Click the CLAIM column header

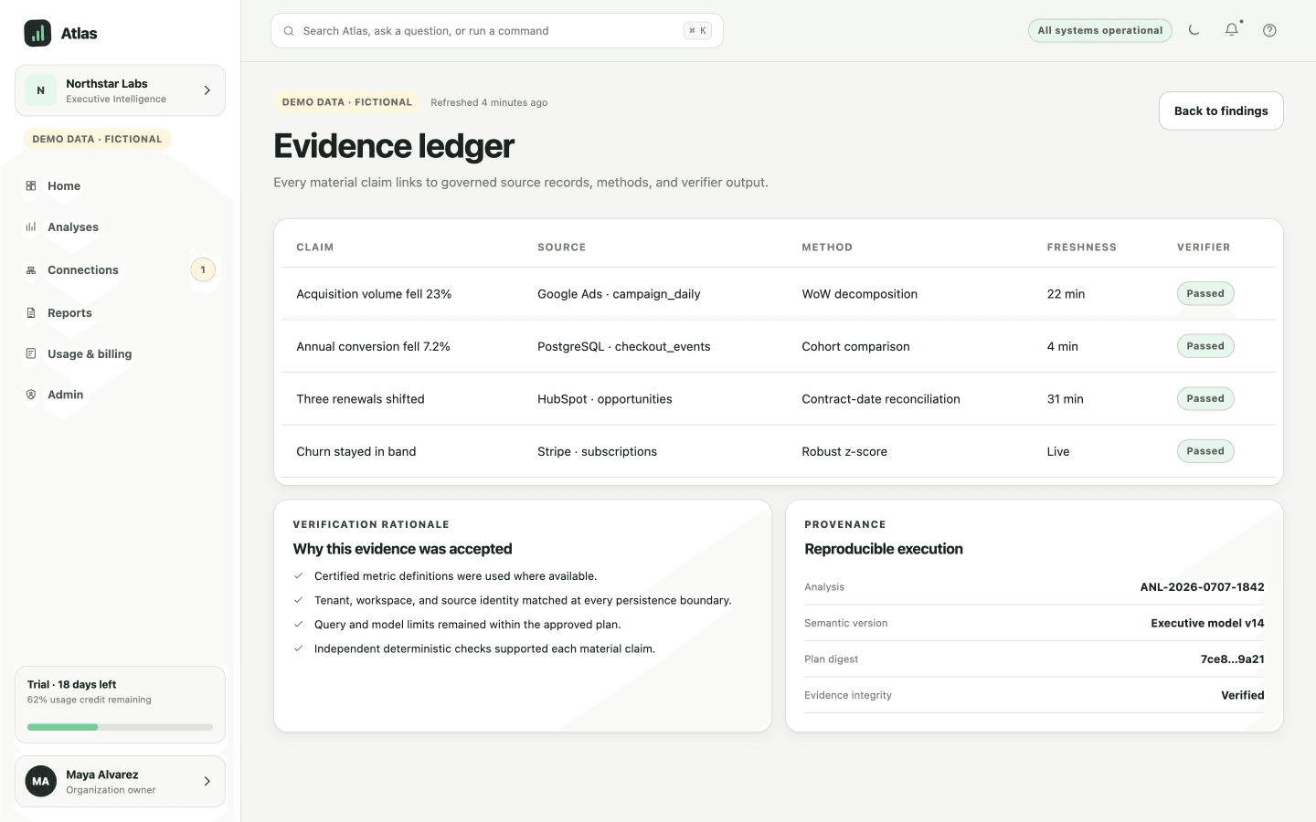(314, 248)
